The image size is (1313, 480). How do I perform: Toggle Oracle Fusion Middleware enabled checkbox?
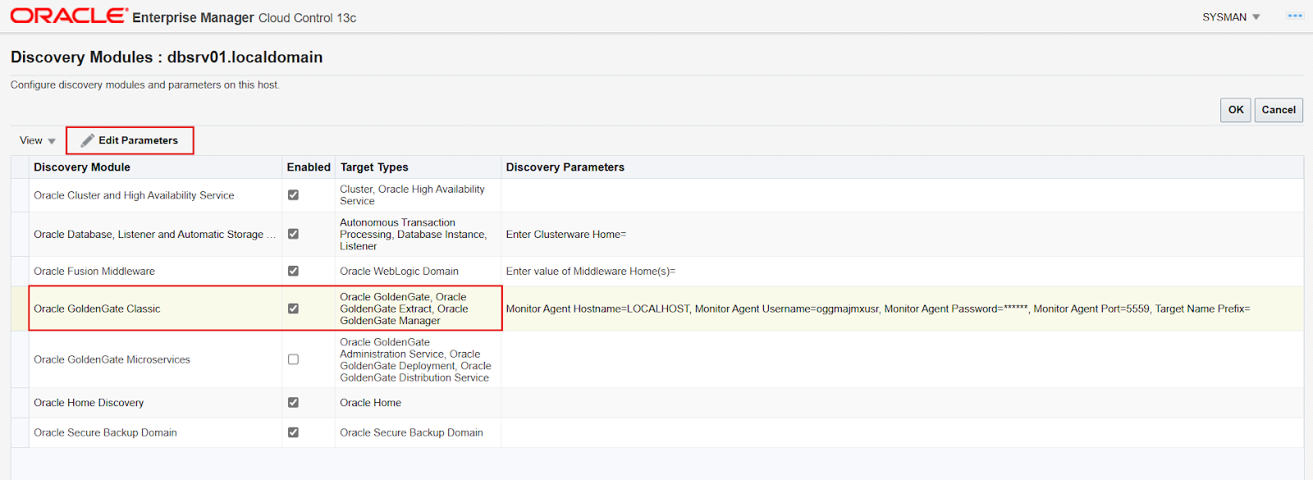pos(293,271)
